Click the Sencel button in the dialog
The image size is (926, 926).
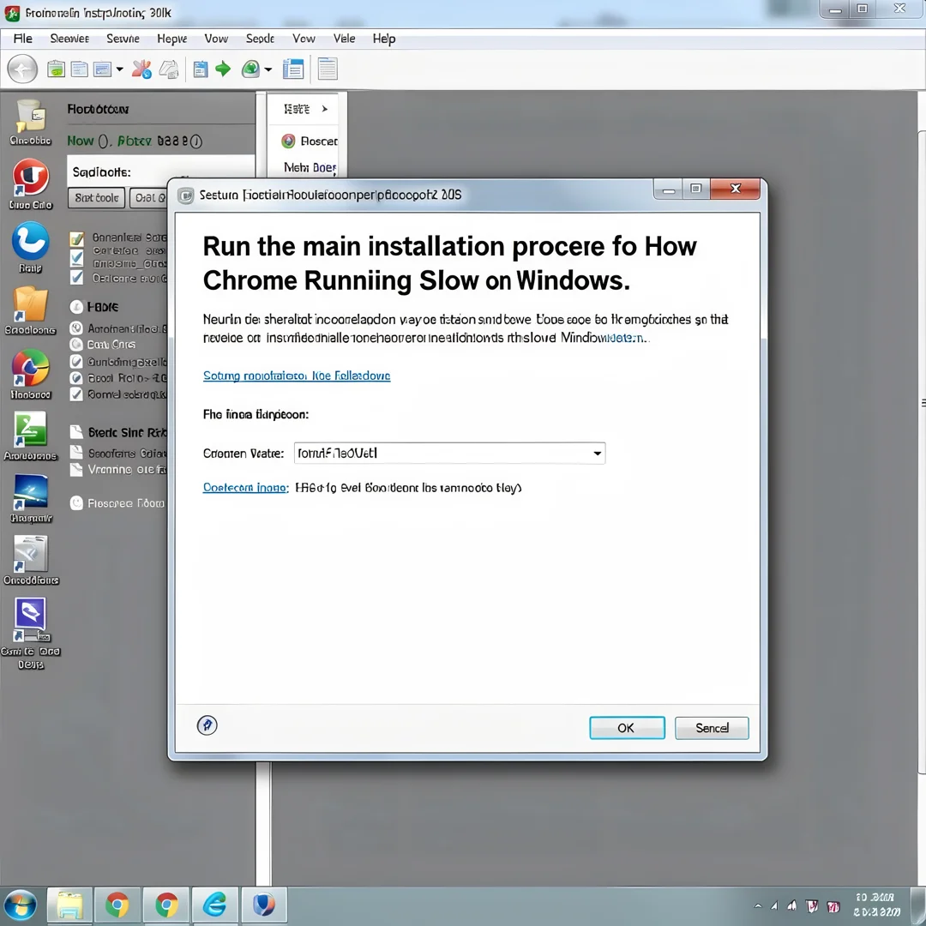tap(712, 728)
